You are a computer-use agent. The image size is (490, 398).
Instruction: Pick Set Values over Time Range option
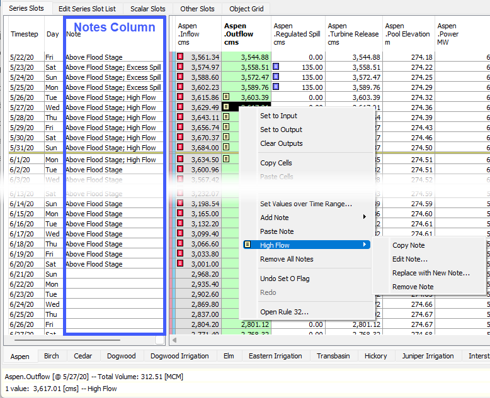pos(305,204)
